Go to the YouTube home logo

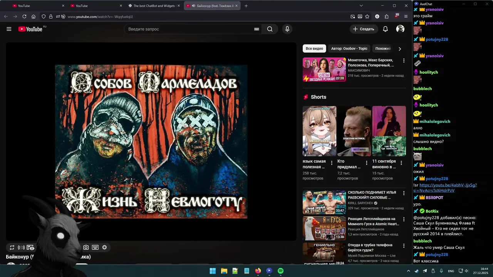point(30,29)
